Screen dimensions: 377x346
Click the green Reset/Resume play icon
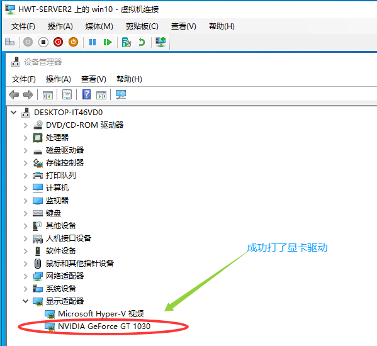coord(107,42)
